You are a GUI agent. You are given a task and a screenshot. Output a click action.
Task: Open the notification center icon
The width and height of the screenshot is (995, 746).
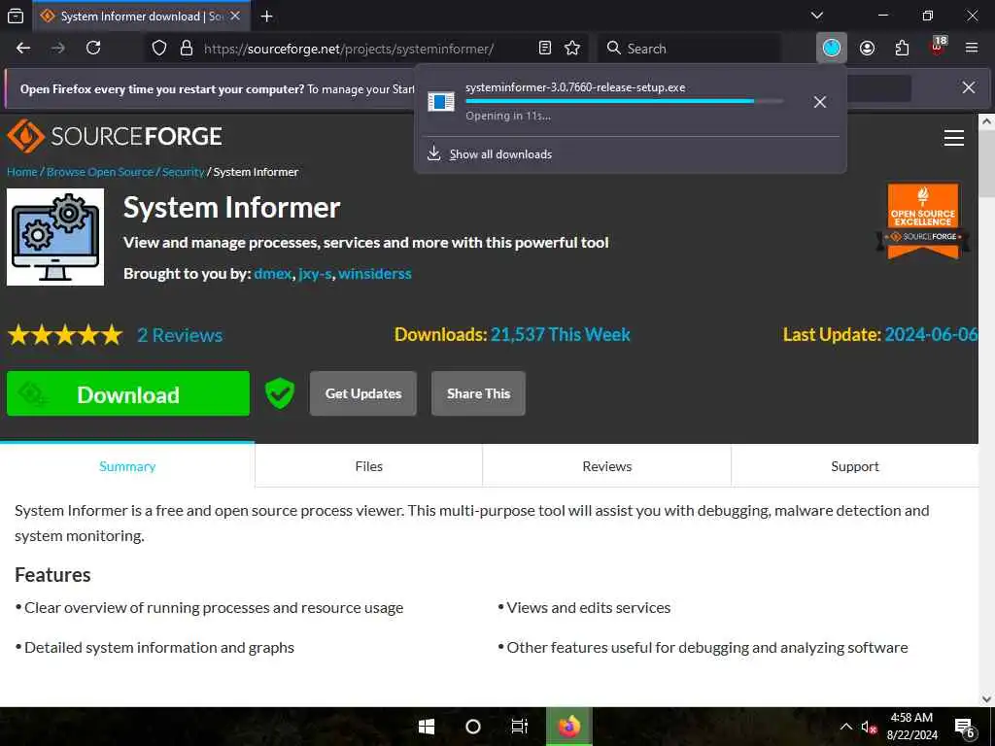click(965, 728)
